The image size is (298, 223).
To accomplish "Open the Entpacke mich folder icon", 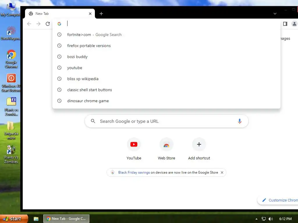I will click(x=11, y=130).
